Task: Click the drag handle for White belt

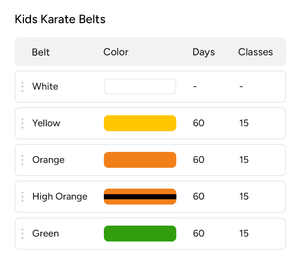Action: click(x=23, y=87)
